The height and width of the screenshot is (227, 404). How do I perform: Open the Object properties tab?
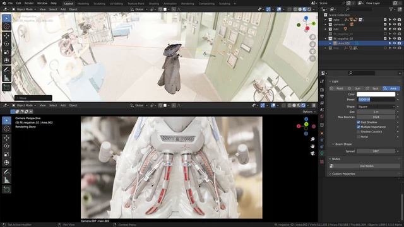(322, 133)
